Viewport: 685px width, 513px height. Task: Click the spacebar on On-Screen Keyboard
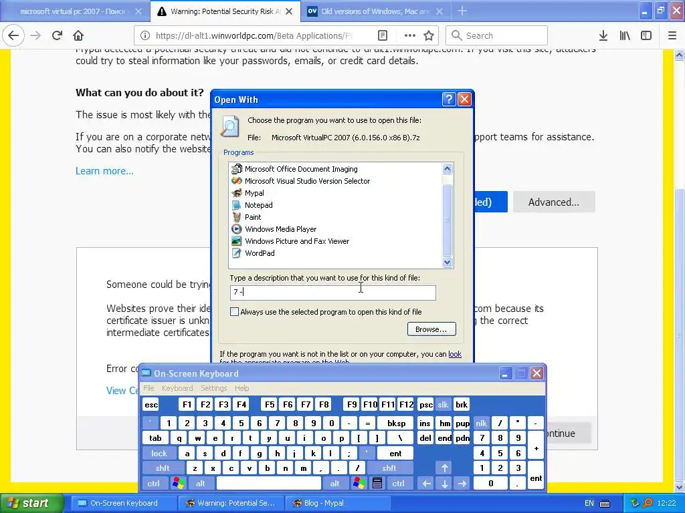[x=269, y=484]
